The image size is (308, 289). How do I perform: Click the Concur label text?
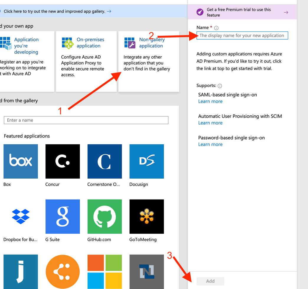coord(53,184)
